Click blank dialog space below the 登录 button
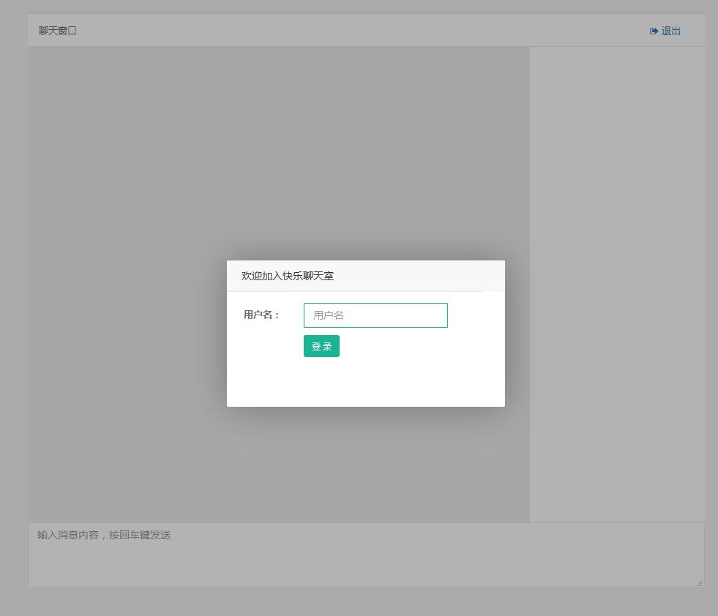 [x=366, y=383]
